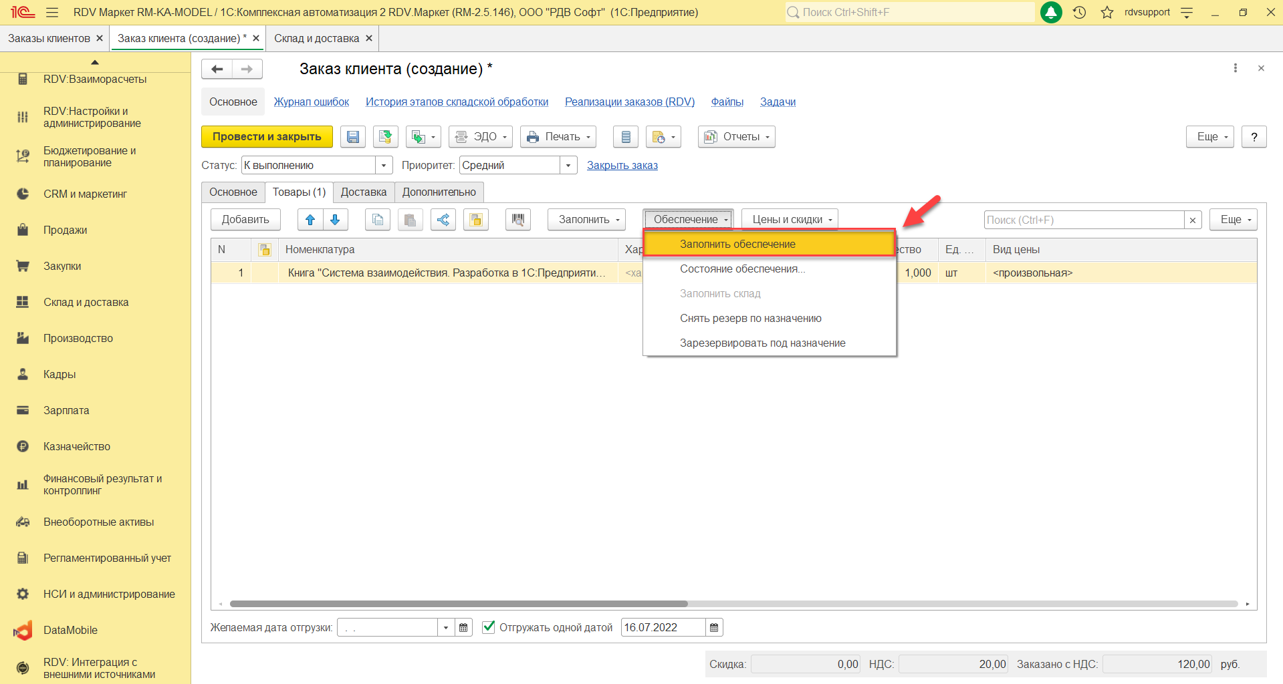Click 'Провести и закрыть' button
The height and width of the screenshot is (684, 1283).
tap(267, 137)
